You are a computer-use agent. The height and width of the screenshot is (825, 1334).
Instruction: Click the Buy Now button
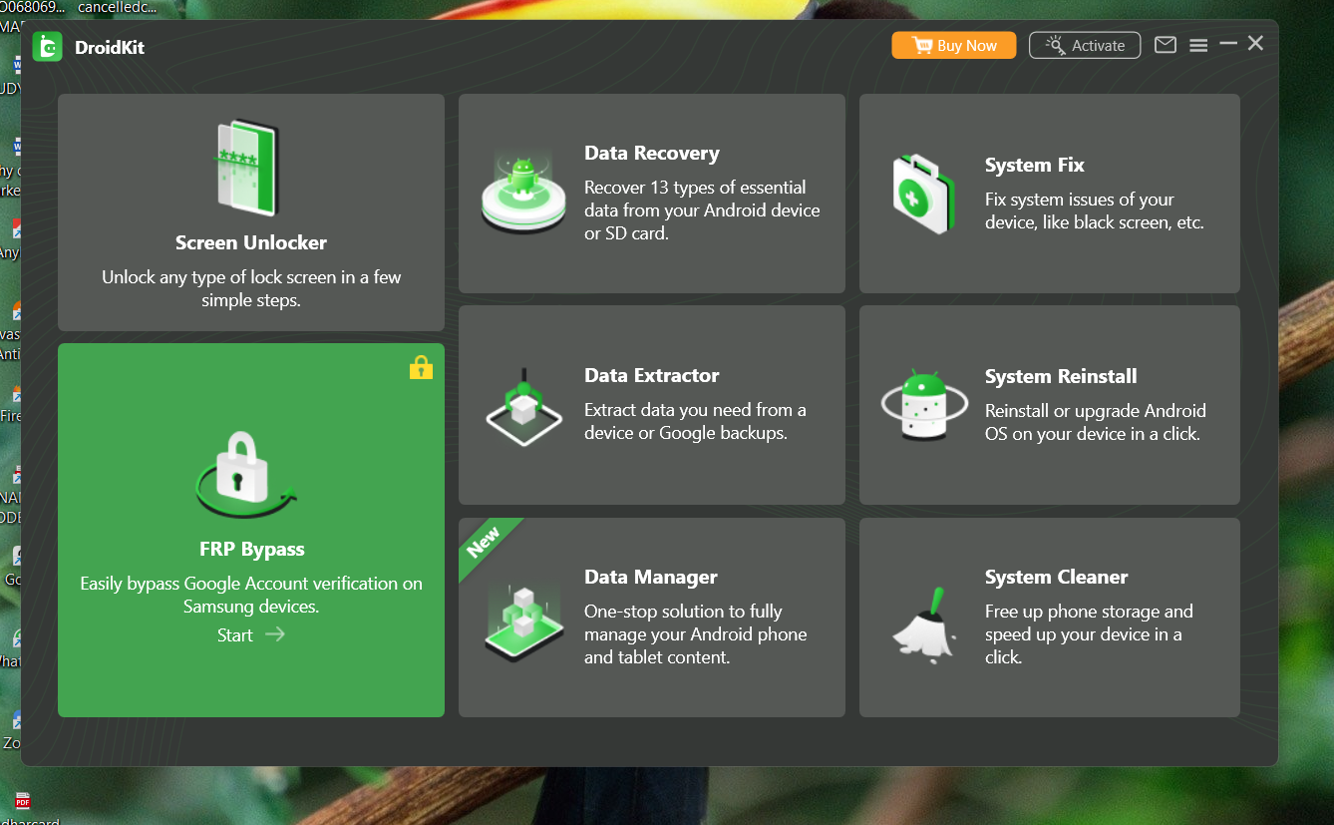click(x=954, y=45)
